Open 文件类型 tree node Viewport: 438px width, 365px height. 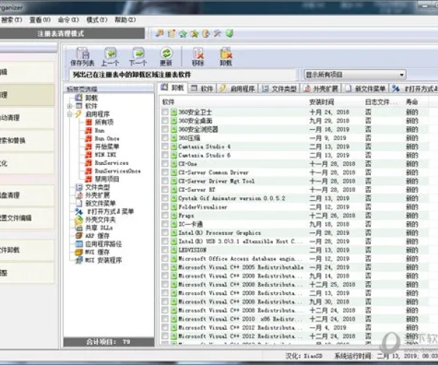click(x=97, y=187)
